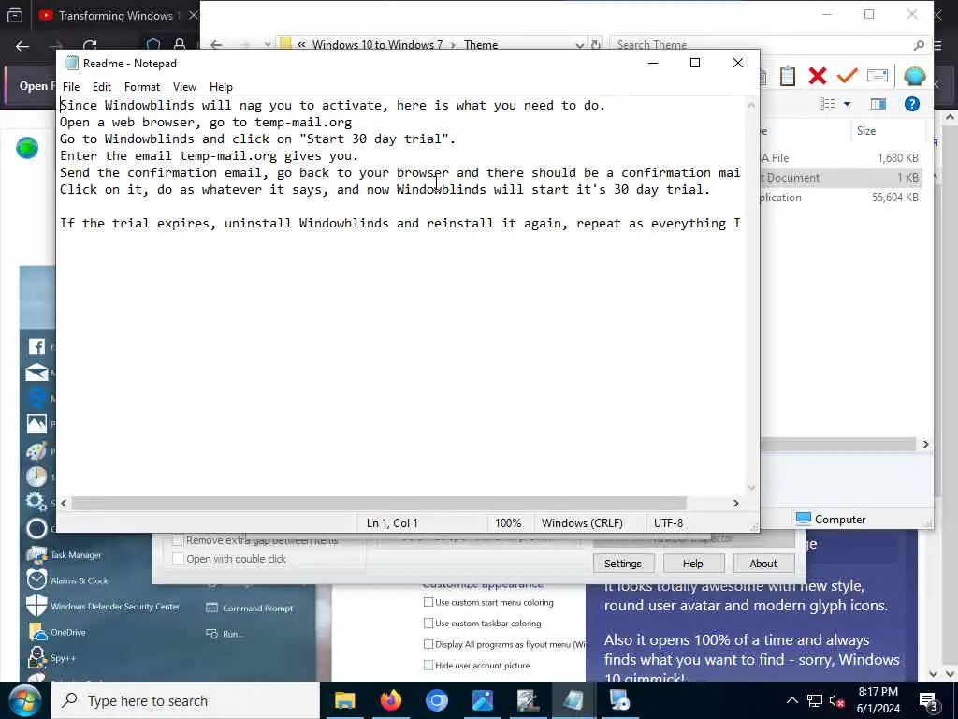Open the Format menu in Notepad
958x719 pixels.
142,87
